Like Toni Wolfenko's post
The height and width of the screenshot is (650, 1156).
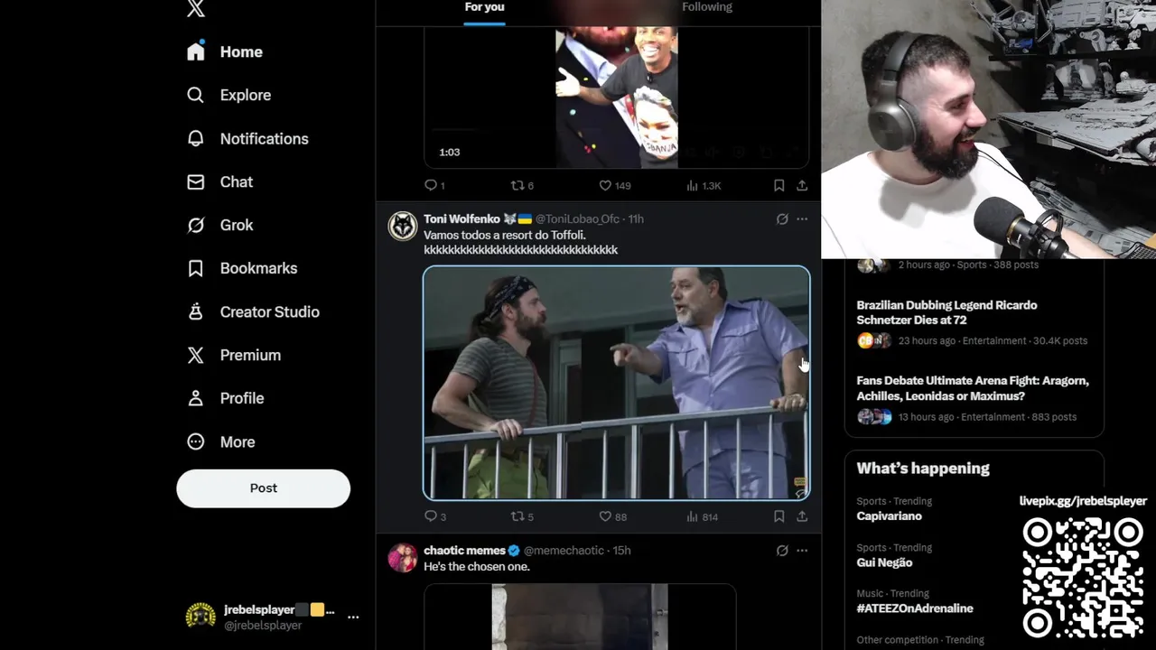(613, 516)
